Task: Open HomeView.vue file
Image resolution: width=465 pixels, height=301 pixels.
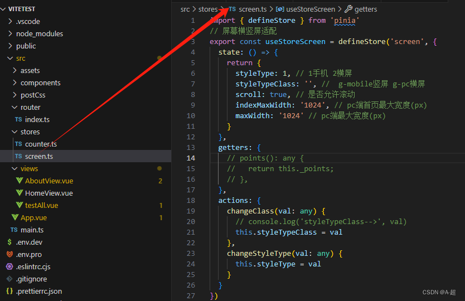Action: point(49,193)
